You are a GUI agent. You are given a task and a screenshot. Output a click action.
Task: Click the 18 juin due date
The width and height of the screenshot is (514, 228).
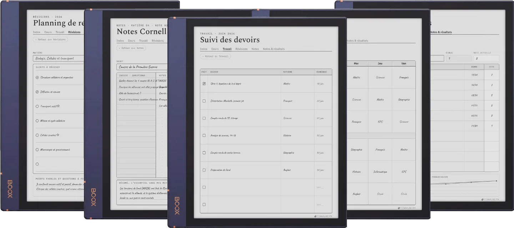pyautogui.click(x=320, y=84)
